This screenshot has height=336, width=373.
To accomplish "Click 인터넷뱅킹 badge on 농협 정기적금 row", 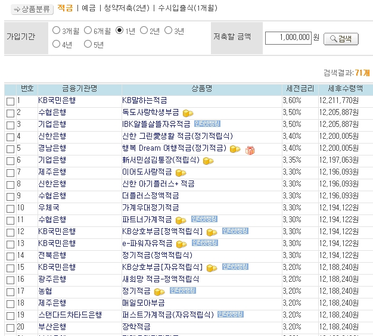I will coord(183,290).
